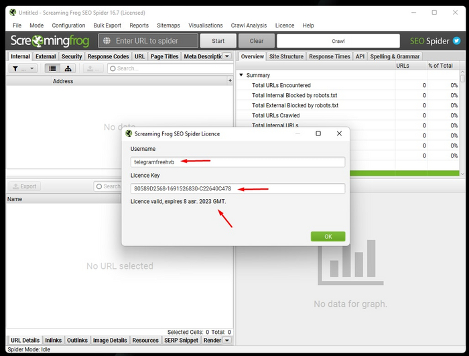
Task: Open the Sitemaps menu
Action: 168,25
